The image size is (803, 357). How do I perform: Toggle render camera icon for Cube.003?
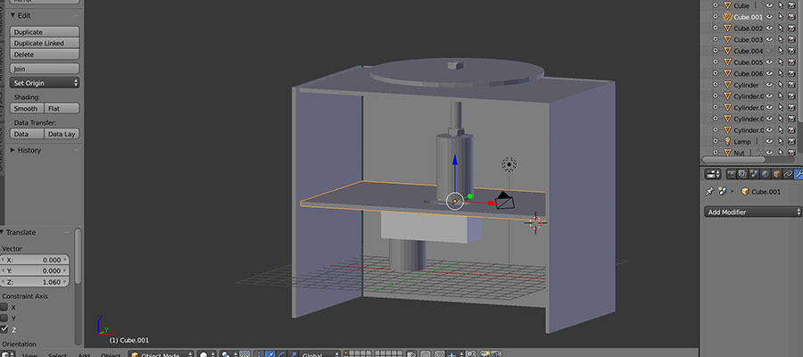791,39
